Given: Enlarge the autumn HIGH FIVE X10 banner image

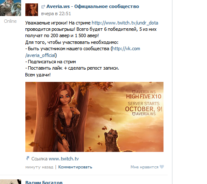Looking at the screenshot, I should tap(94, 117).
